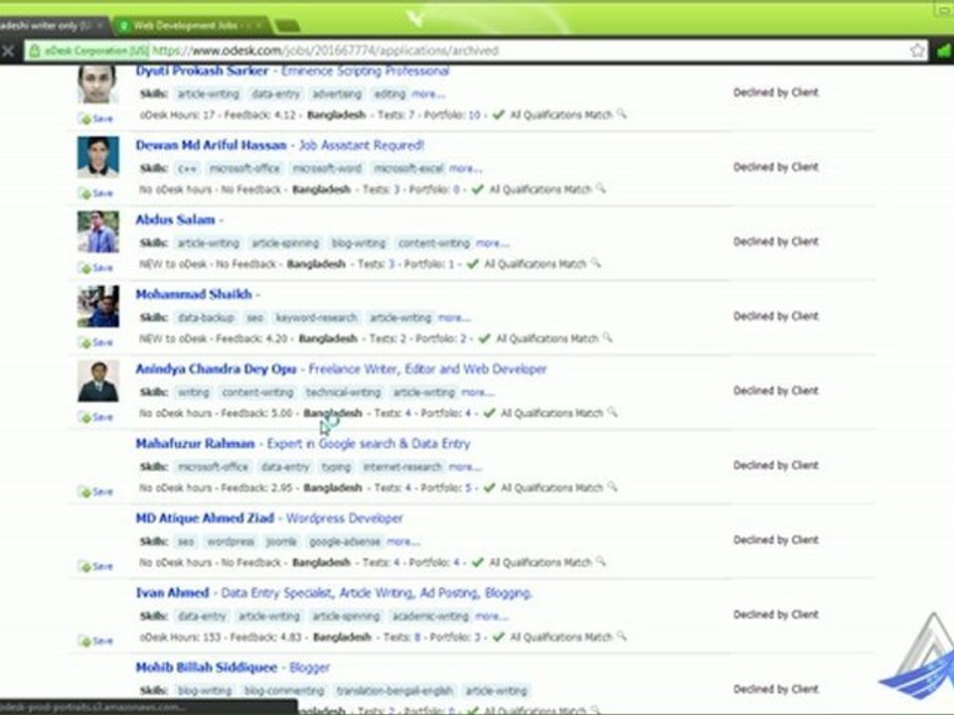The width and height of the screenshot is (954, 715).
Task: Open Ivan Ahmed name link
Action: click(x=172, y=593)
